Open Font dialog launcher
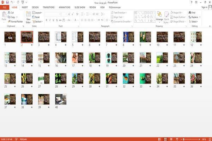Screen dimensions: 212x141 [x=78, y=26]
